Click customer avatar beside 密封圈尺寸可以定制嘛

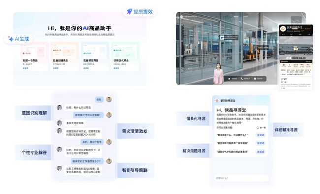click(x=109, y=115)
